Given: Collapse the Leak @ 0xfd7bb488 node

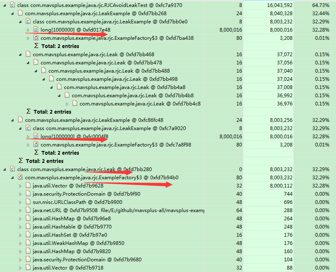Looking at the screenshot, I should 36,71.
